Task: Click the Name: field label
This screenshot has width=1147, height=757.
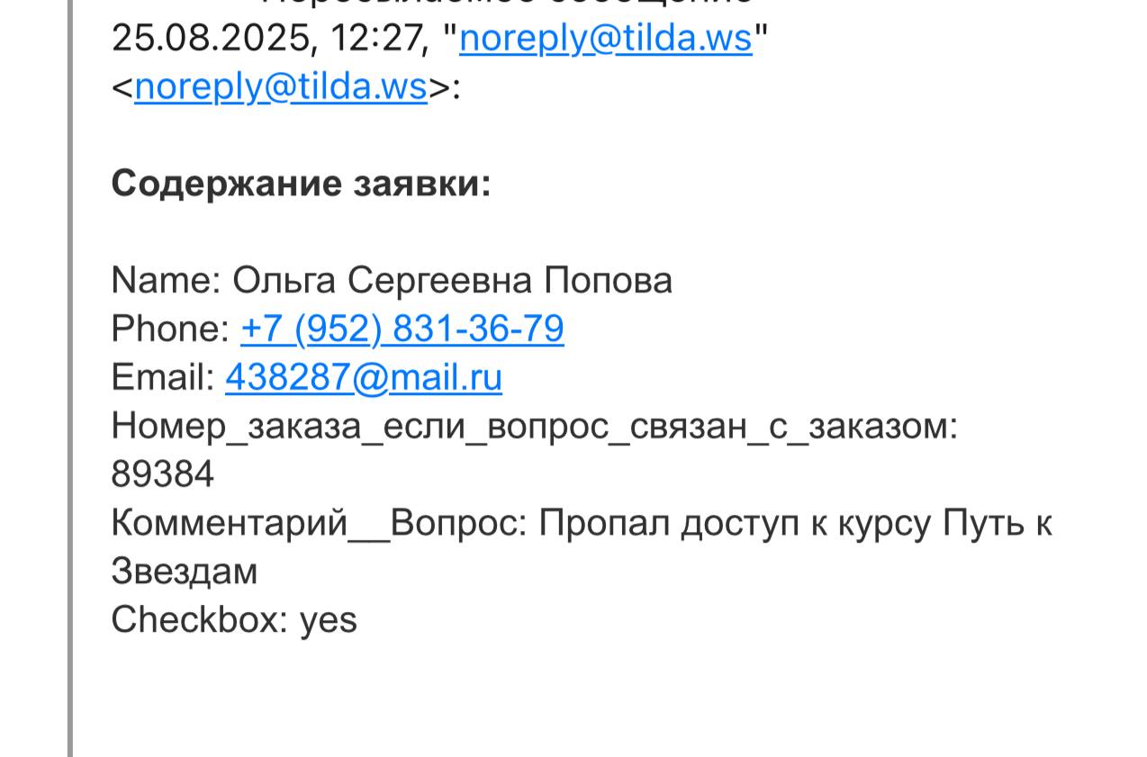Action: click(x=166, y=281)
